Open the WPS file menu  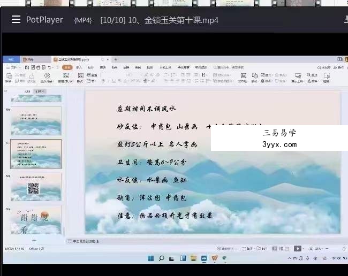pyautogui.click(x=12, y=67)
